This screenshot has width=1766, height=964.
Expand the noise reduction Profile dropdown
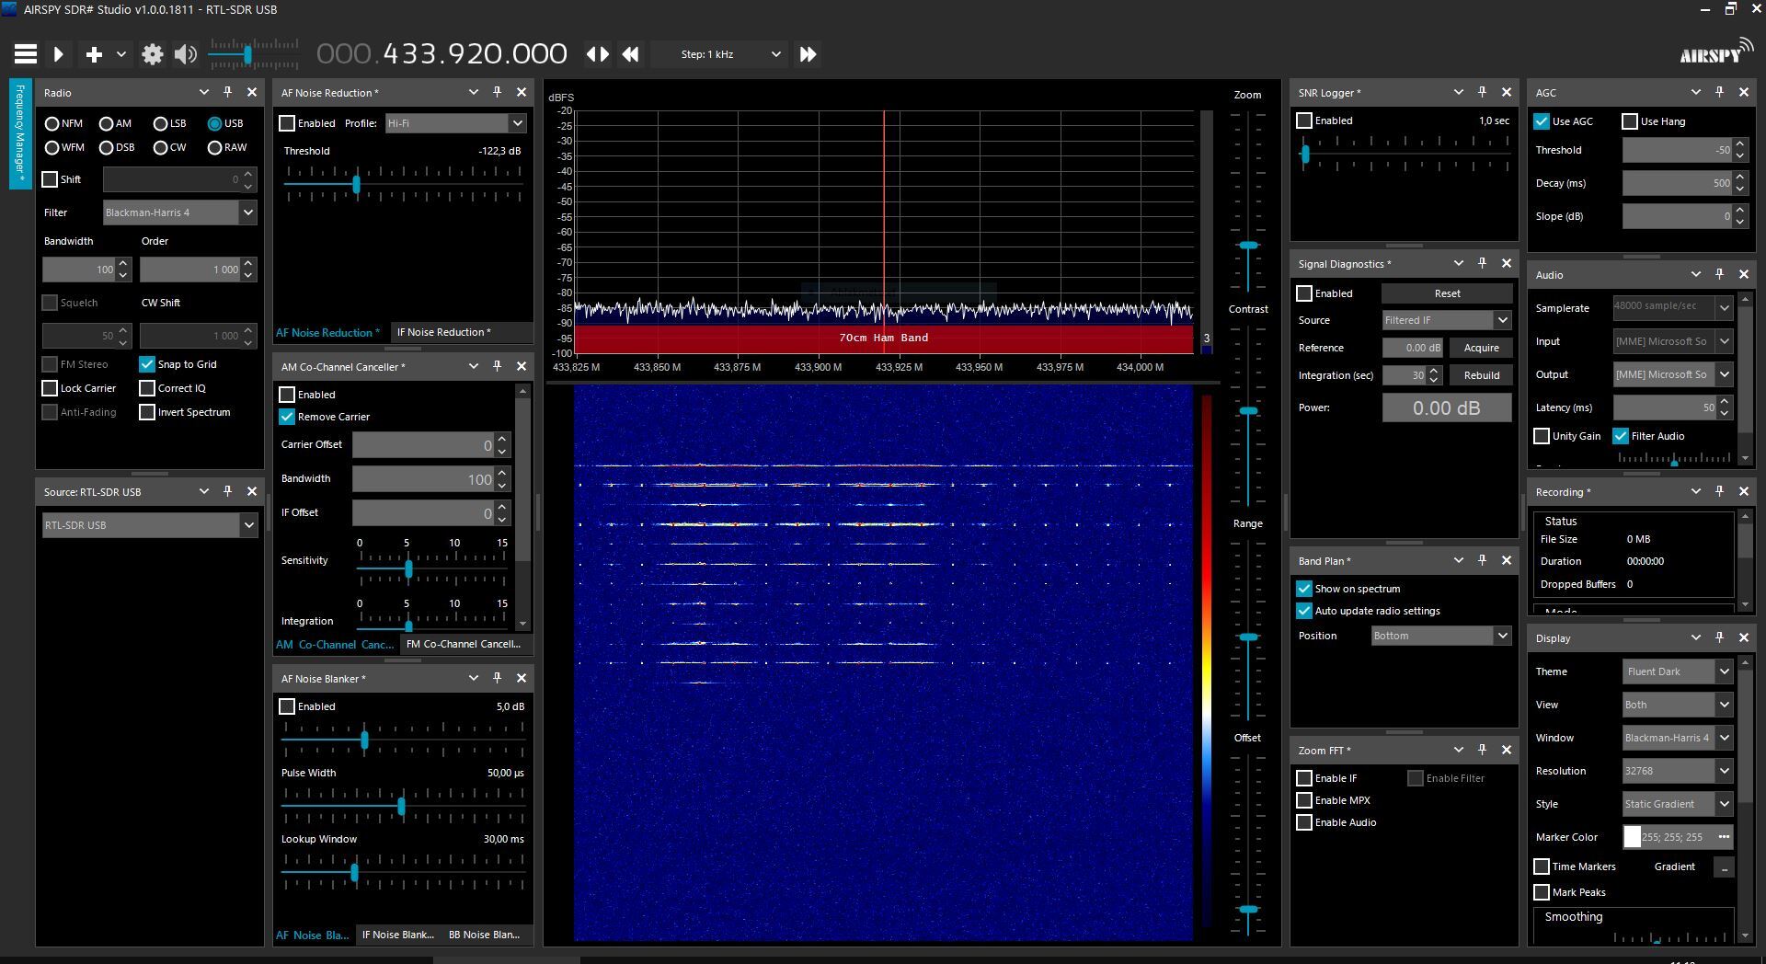pyautogui.click(x=455, y=123)
